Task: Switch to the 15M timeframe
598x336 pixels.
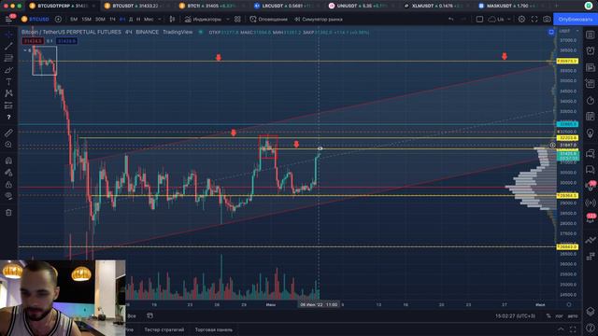Action: (87, 19)
